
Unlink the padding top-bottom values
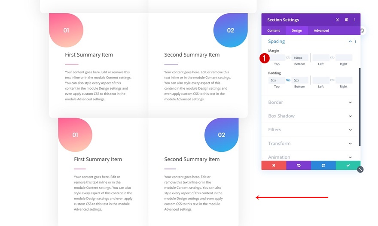click(x=288, y=80)
